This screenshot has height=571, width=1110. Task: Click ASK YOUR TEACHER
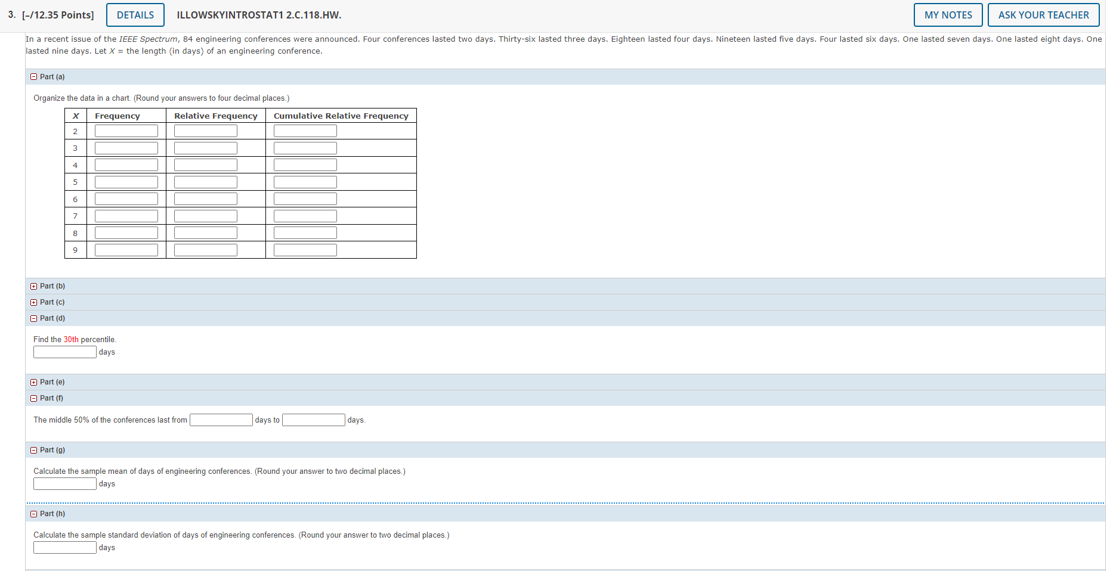(1044, 14)
